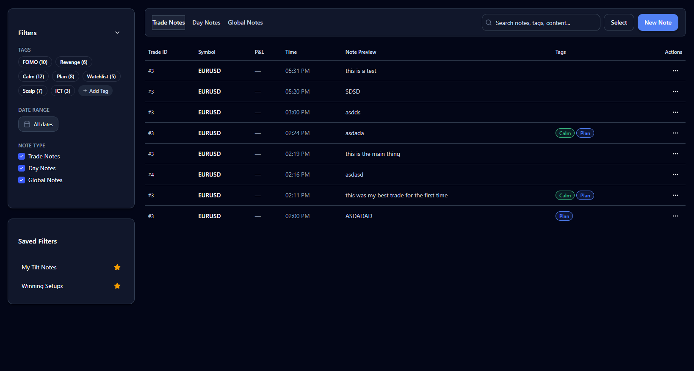Switch to the Trade Notes tab

[169, 22]
